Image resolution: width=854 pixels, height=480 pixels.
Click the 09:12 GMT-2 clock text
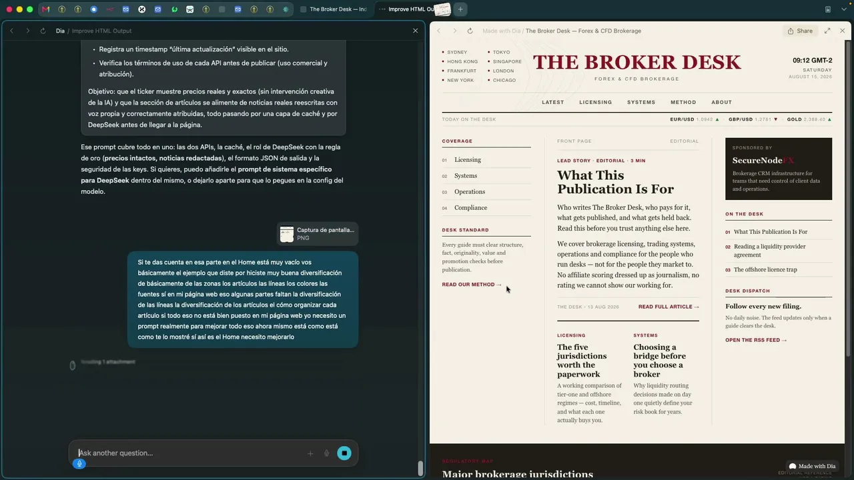tap(812, 61)
